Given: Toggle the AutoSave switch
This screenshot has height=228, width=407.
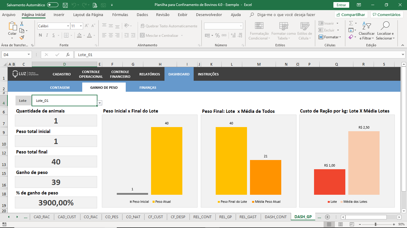Looking at the screenshot, I should (53, 5).
